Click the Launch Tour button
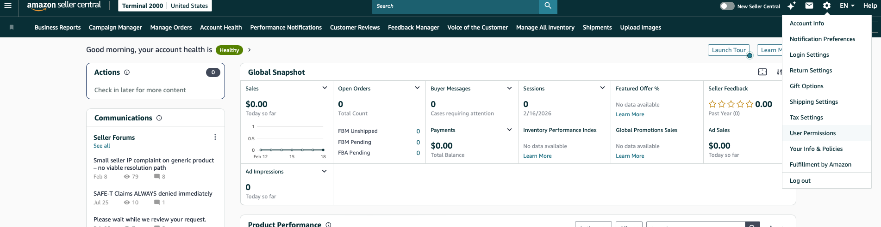Viewport: 881px width, 227px height. coord(729,50)
